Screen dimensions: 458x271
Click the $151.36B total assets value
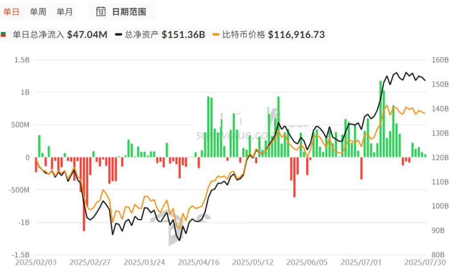click(183, 35)
